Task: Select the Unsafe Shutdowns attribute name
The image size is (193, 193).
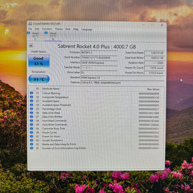Action: tap(52, 140)
